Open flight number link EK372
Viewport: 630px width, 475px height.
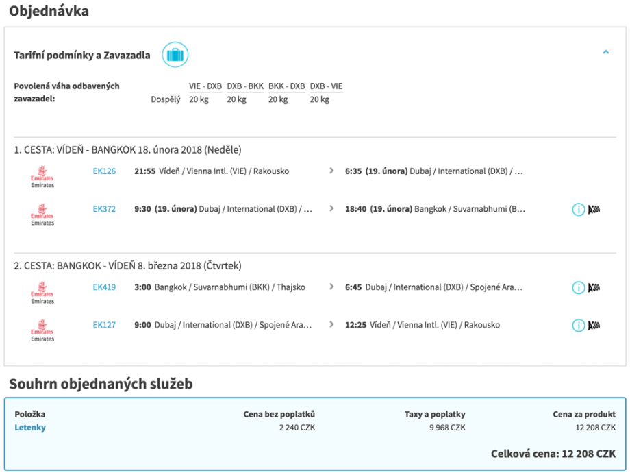(104, 209)
